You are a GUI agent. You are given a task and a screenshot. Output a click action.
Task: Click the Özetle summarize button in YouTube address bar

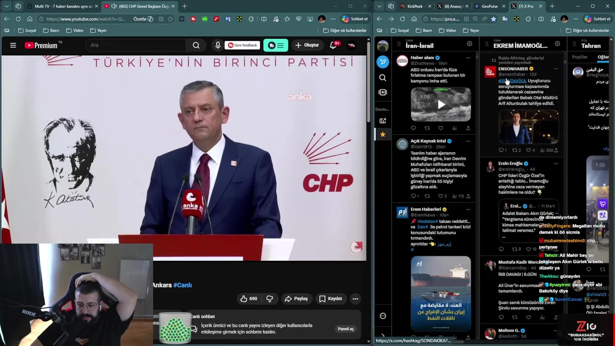tap(143, 19)
